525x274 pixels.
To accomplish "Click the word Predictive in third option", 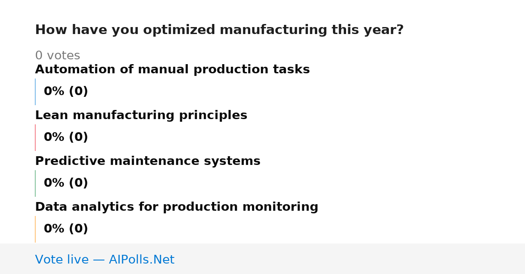I will [70, 161].
